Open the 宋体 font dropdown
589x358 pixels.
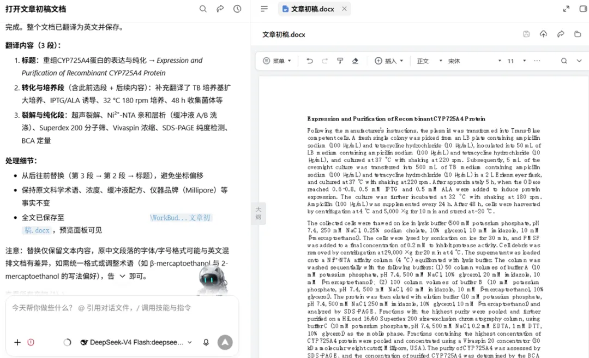[x=475, y=61]
